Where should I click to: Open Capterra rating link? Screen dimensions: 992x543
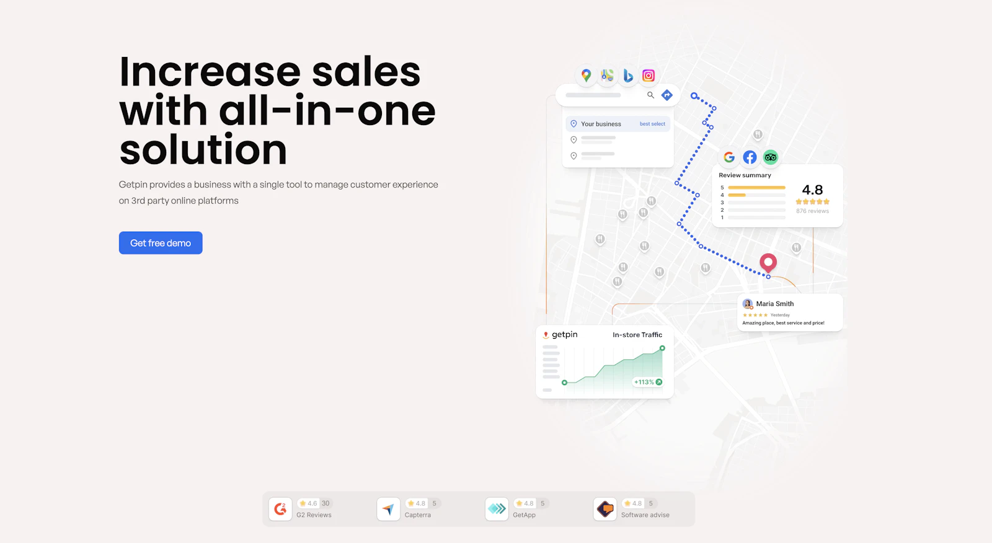[x=418, y=515]
